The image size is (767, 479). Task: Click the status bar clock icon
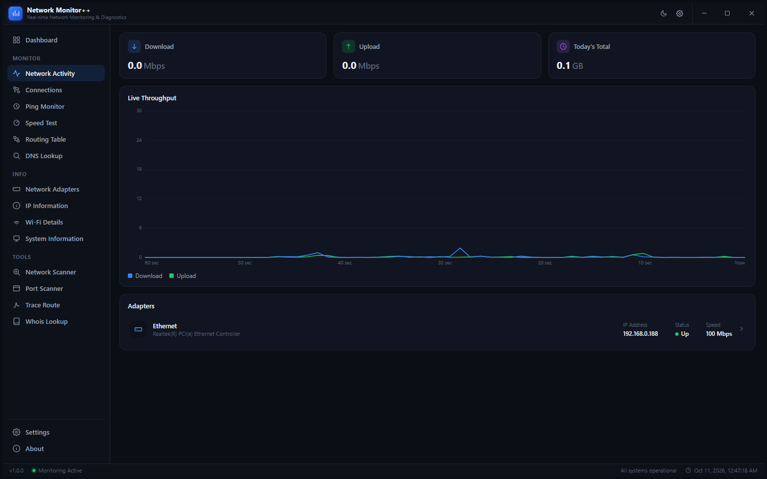[689, 471]
